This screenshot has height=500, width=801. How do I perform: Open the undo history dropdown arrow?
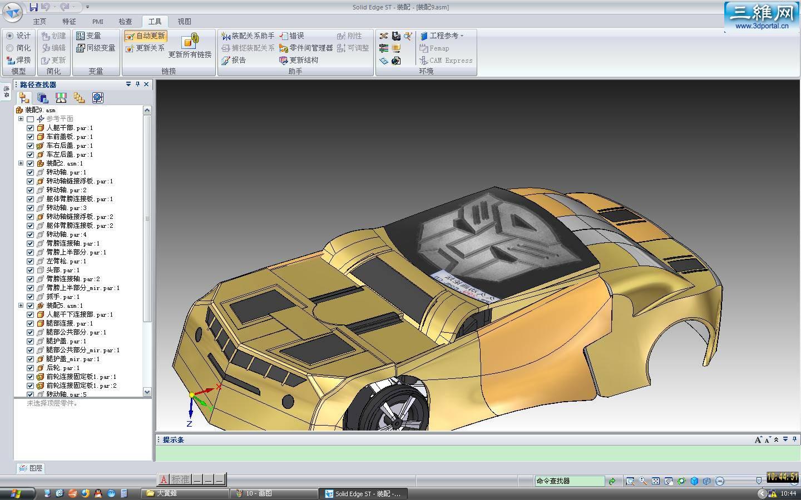click(55, 7)
